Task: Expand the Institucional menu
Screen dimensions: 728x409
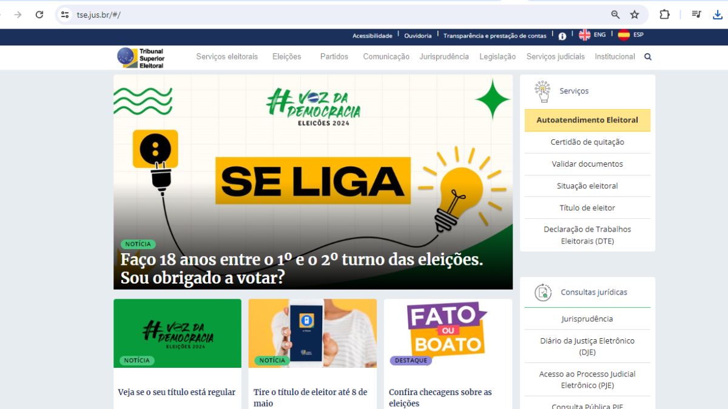Action: (x=615, y=57)
